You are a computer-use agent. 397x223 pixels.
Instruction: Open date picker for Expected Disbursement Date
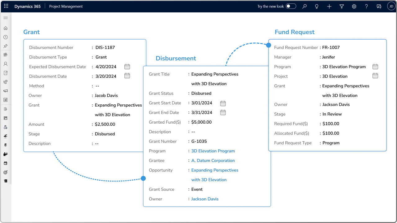[127, 67]
